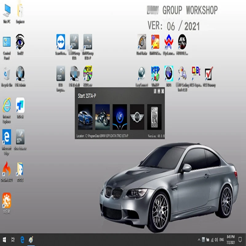The image size is (246, 246).
Task: Open the clock showing 8:45 PM
Action: coord(231,240)
